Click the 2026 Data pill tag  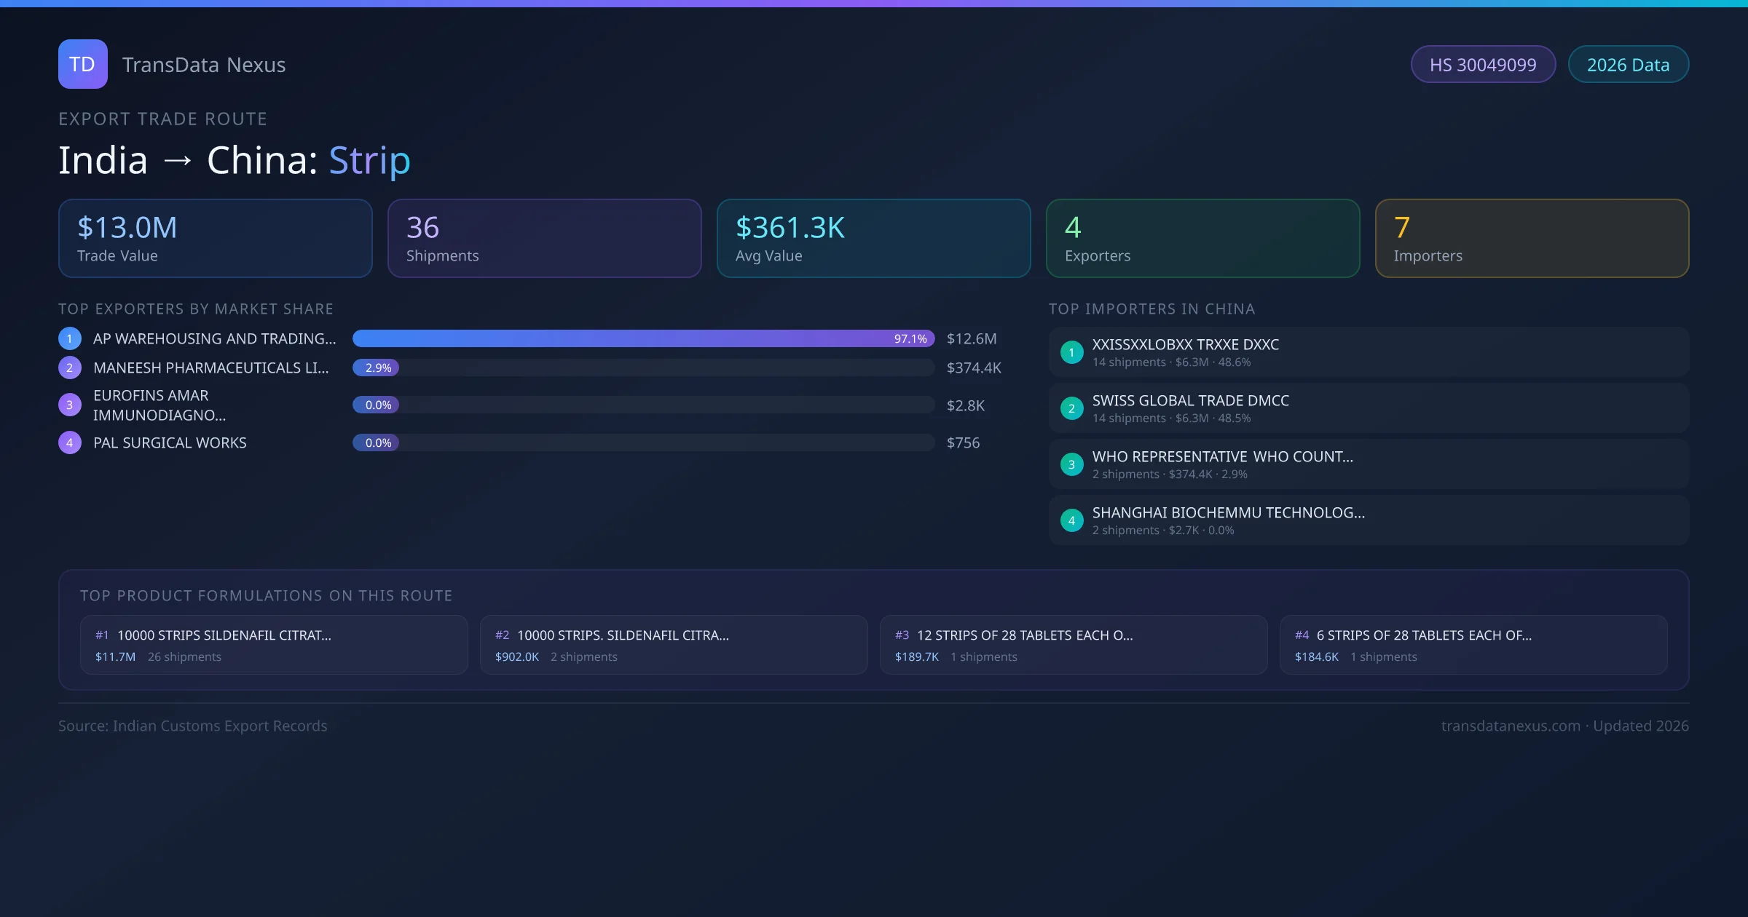pos(1628,65)
